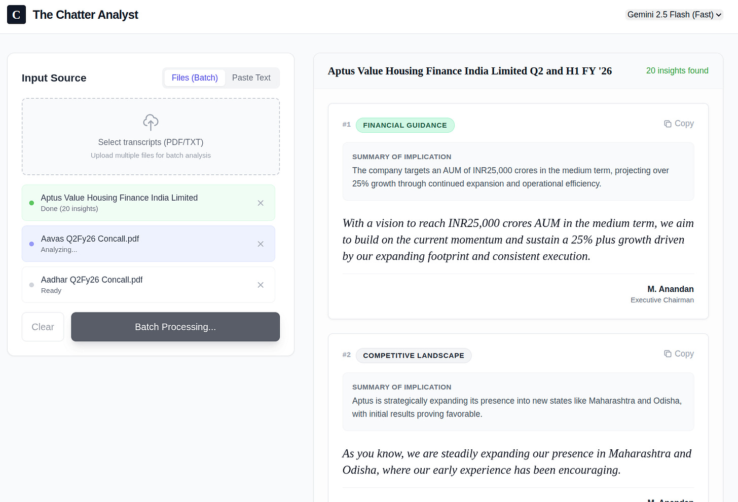Click the Input Source heading

[x=54, y=78]
